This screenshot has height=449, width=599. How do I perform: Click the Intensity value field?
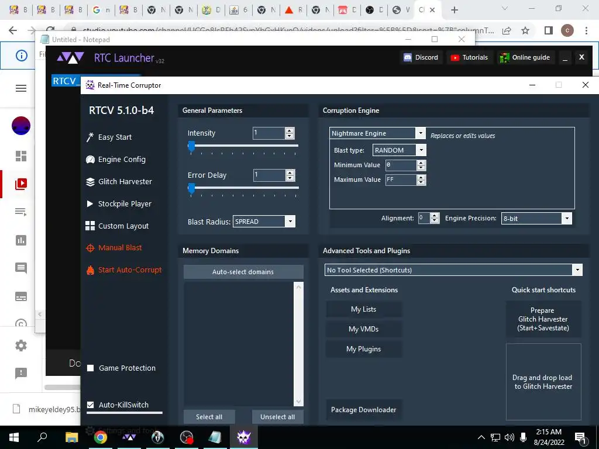click(x=268, y=133)
